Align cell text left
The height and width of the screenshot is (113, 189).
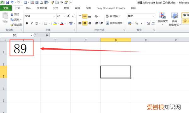80,23
